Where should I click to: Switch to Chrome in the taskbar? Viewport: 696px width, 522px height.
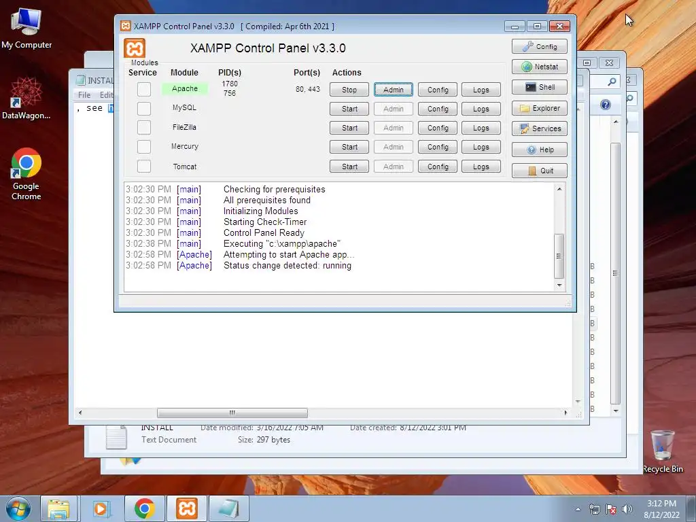point(144,508)
